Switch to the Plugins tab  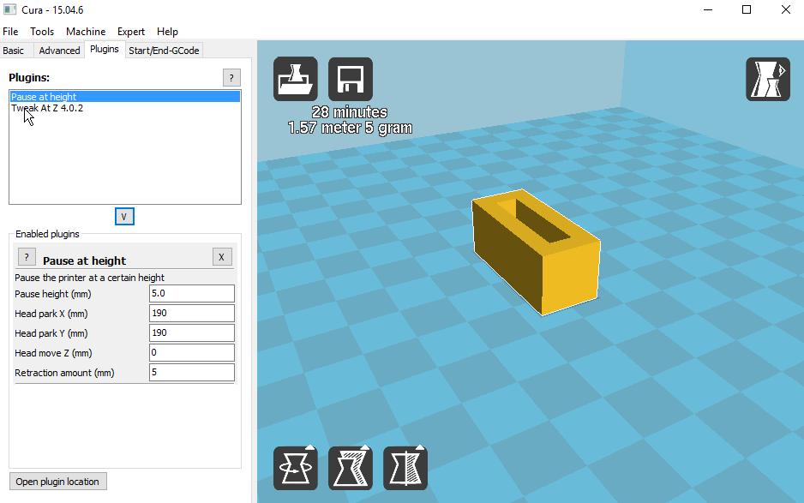coord(105,49)
